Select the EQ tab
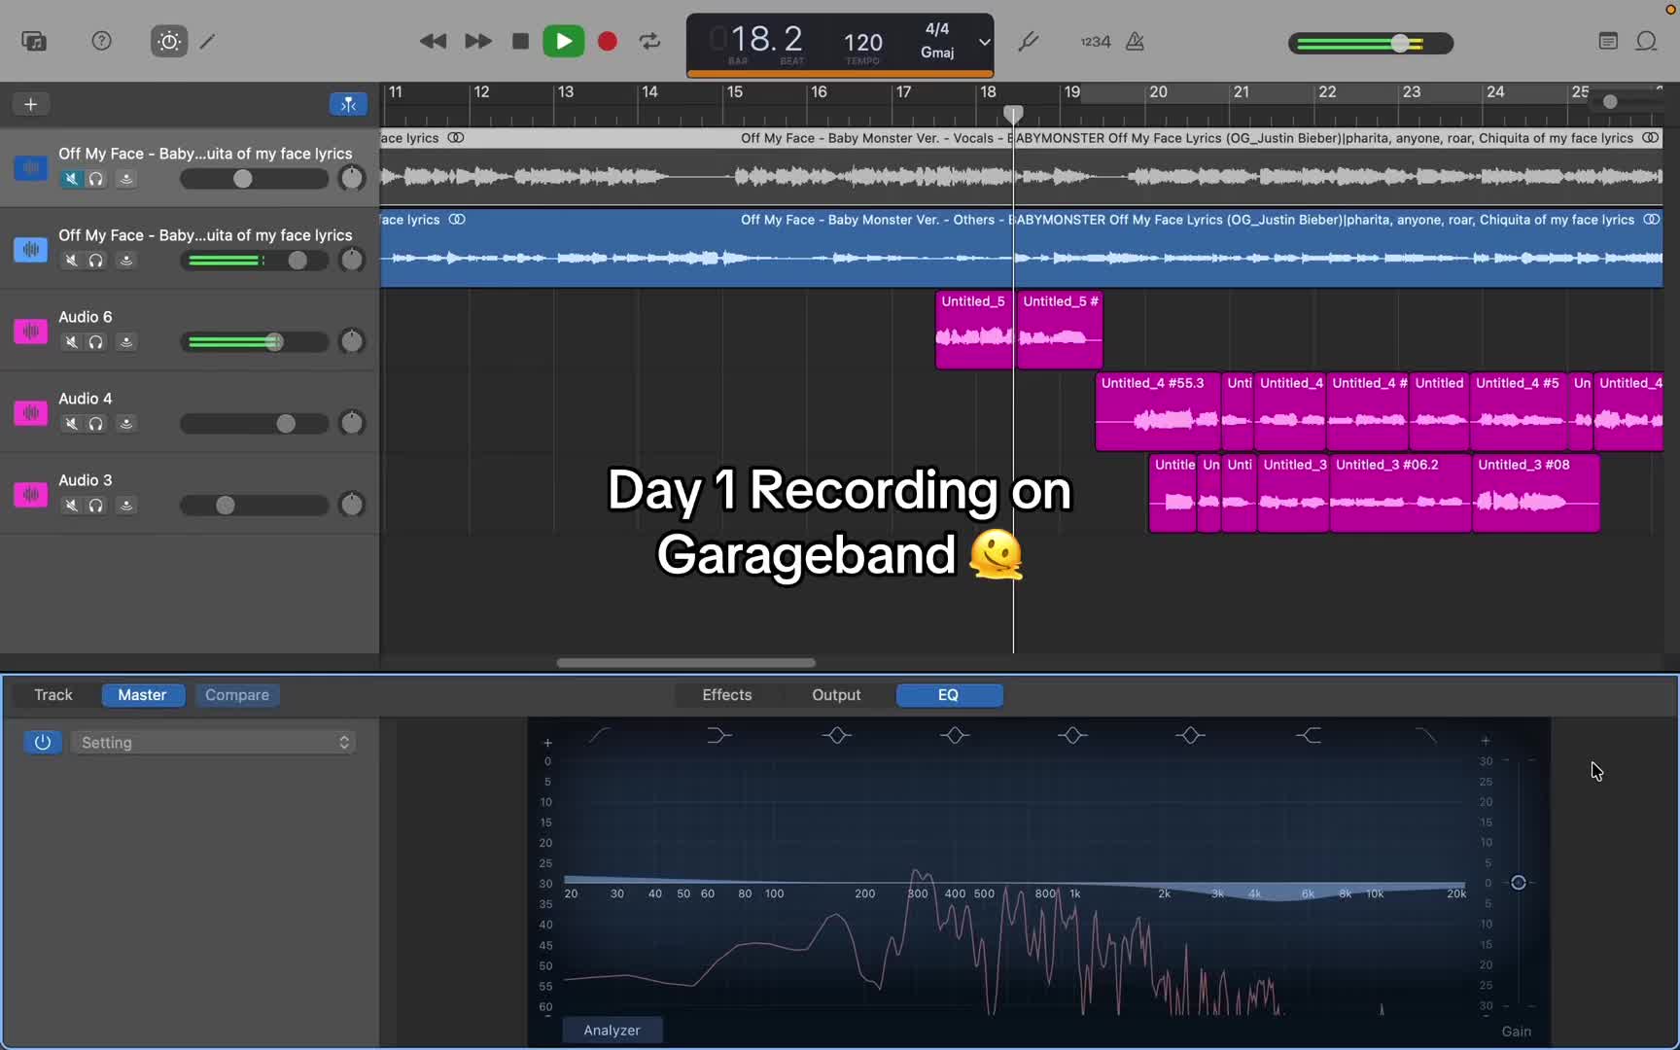 click(949, 695)
